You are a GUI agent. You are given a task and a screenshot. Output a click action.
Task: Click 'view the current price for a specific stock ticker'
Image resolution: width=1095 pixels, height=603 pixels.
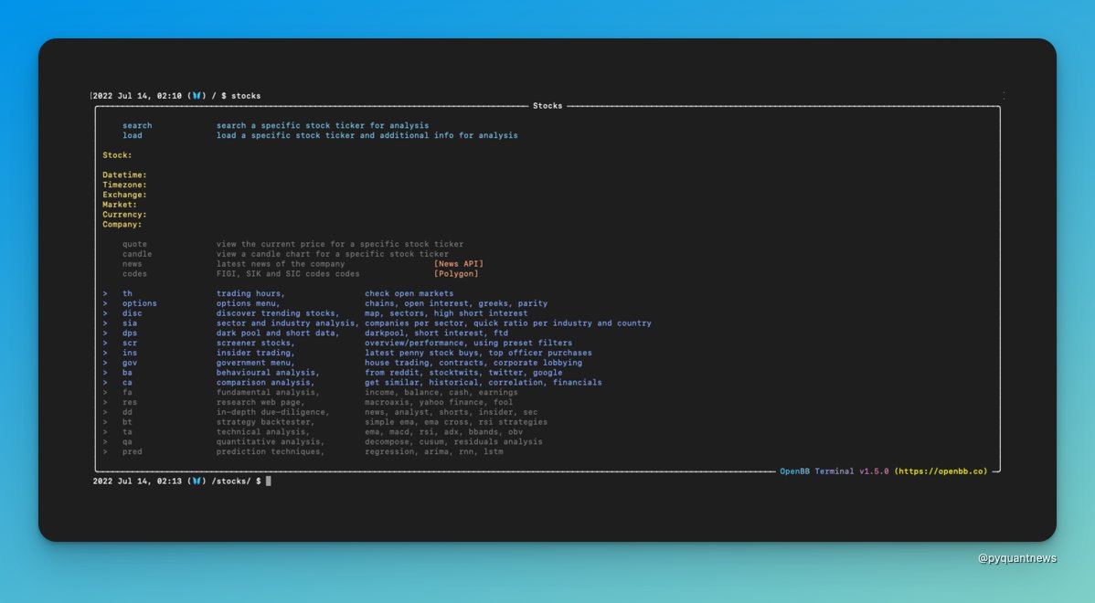point(340,244)
